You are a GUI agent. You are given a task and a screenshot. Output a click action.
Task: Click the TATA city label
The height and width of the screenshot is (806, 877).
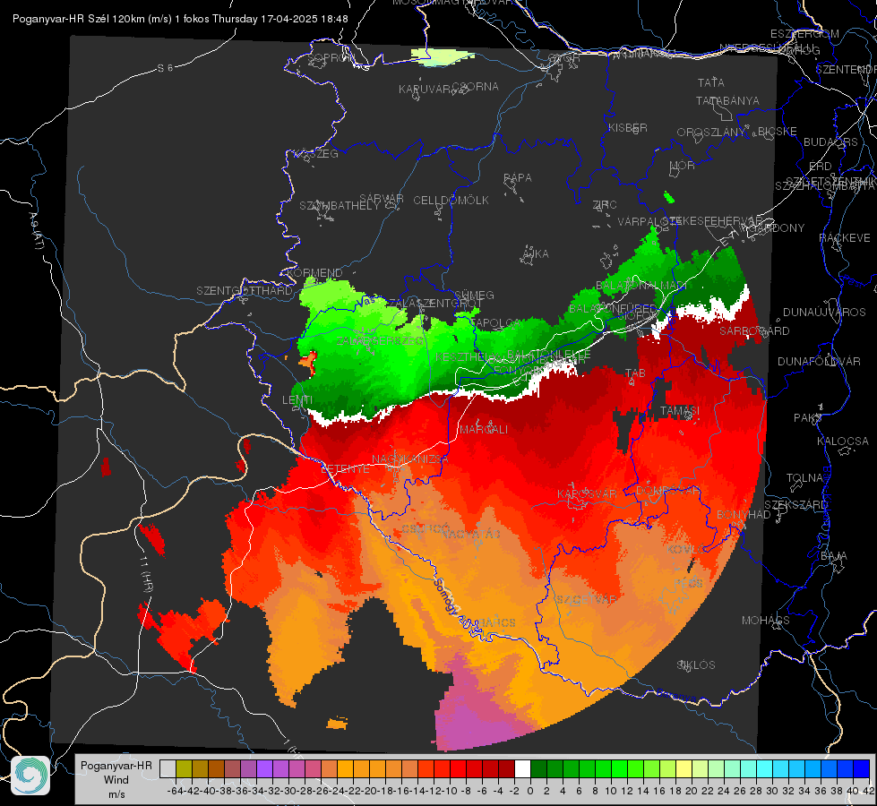click(x=711, y=82)
